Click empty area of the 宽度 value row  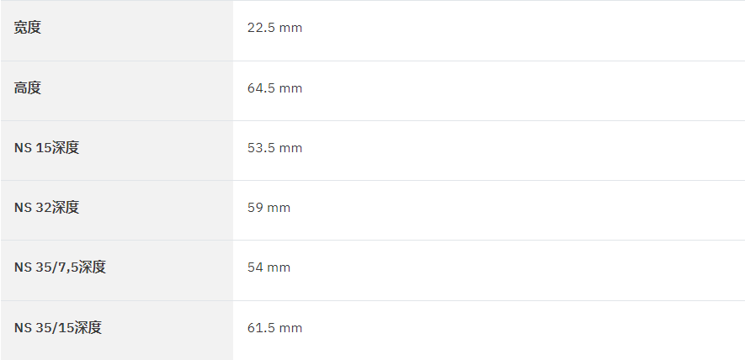click(x=523, y=30)
